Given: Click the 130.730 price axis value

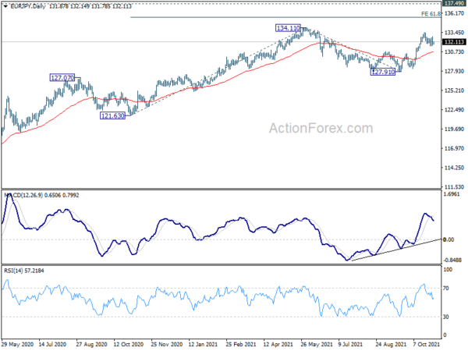Looking at the screenshot, I should click(454, 52).
